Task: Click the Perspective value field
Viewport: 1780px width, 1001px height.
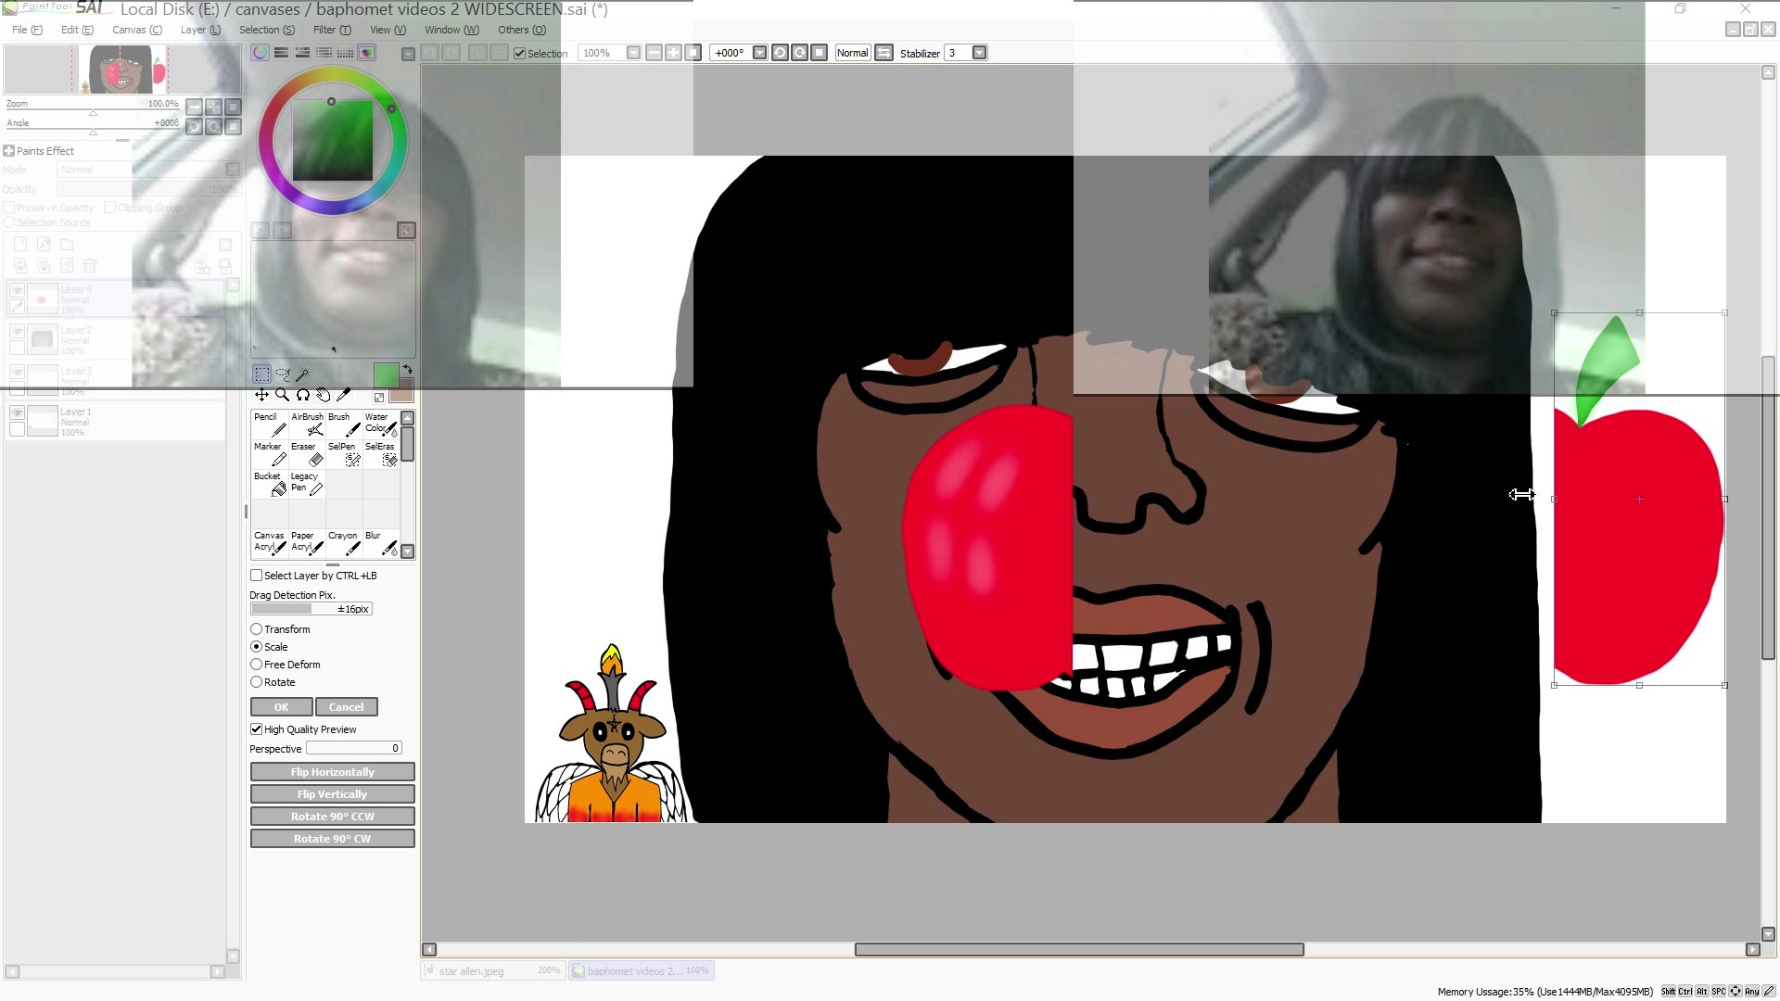Action: pyautogui.click(x=353, y=748)
